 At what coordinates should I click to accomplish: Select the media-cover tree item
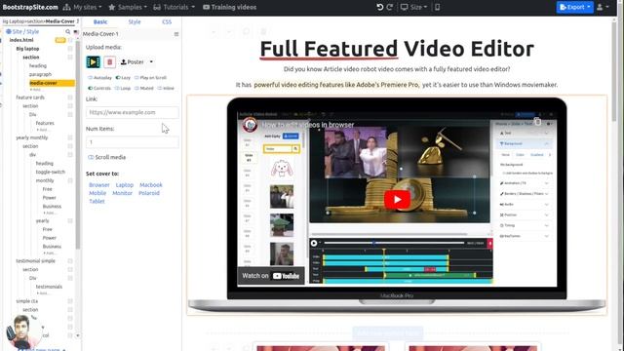52,83
